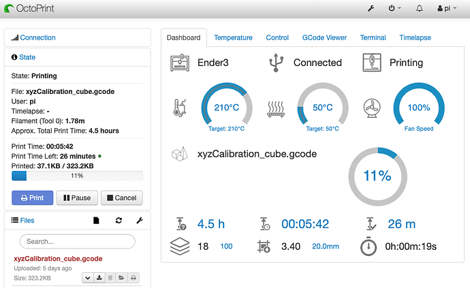
Task: Click 'Target: 210°C' label
Action: [227, 129]
